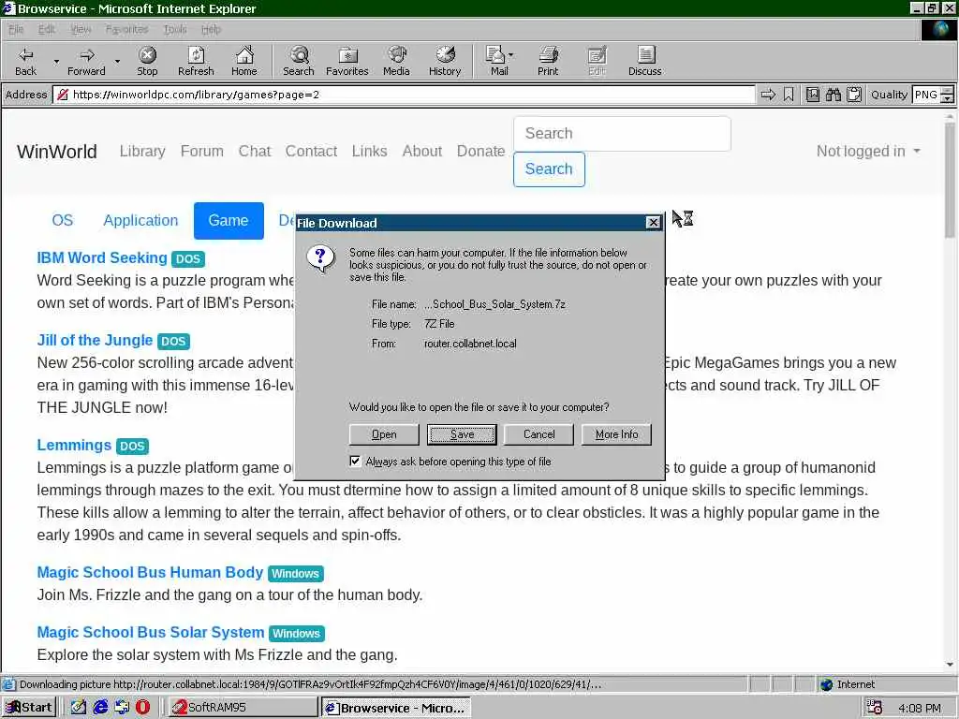Click the Refresh toolbar button
Screen dimensions: 959x719
pos(196,61)
